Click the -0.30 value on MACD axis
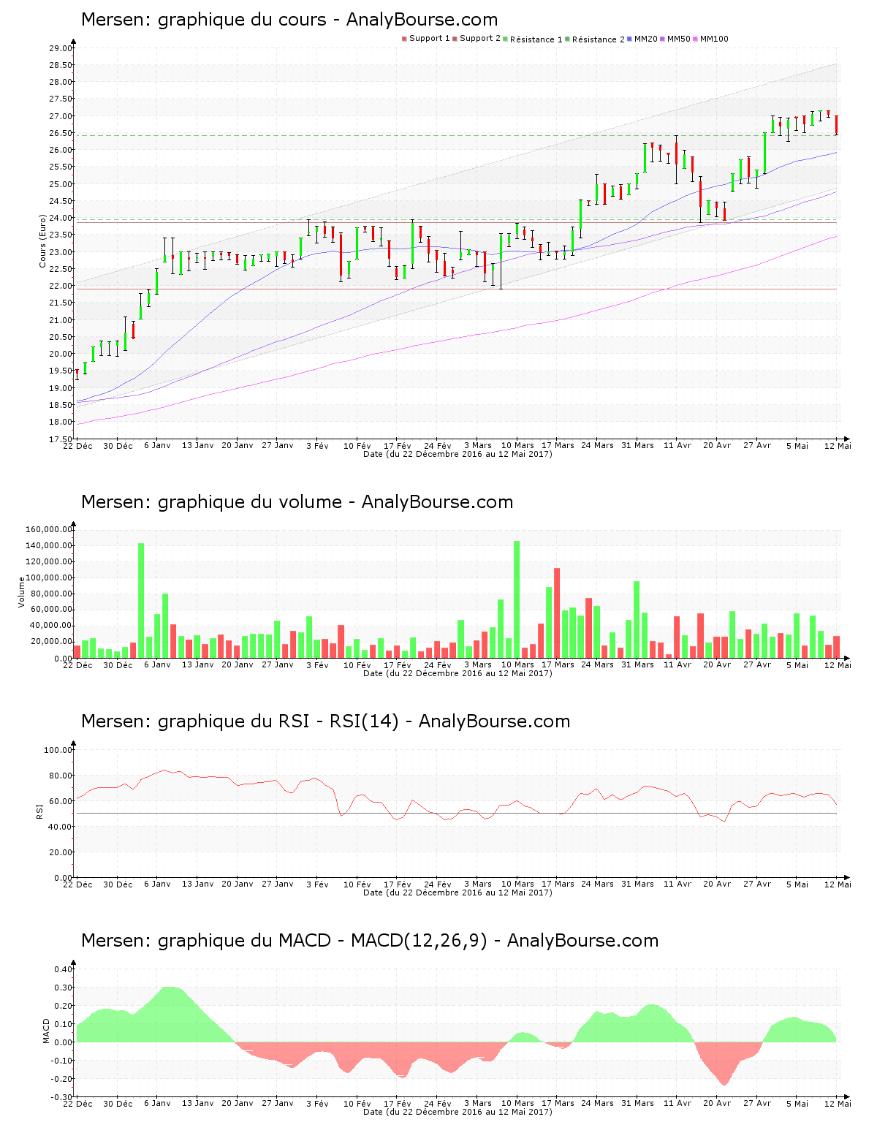 point(62,1097)
